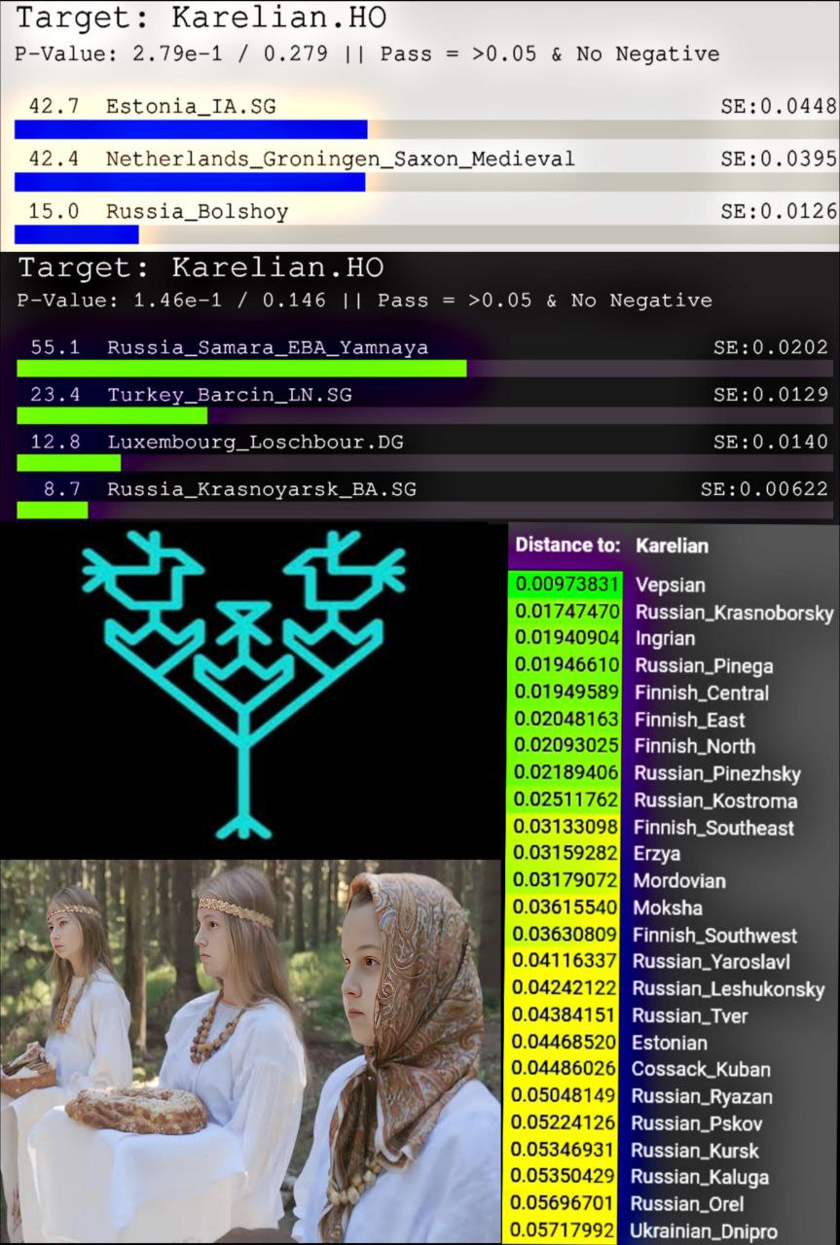Select the distance value 0.00973831
The width and height of the screenshot is (840, 1245).
[567, 585]
